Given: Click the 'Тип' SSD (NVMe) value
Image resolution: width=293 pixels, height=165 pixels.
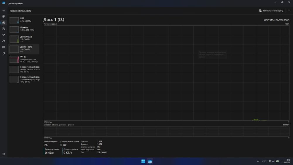Looking at the screenshot, I should [102, 152].
